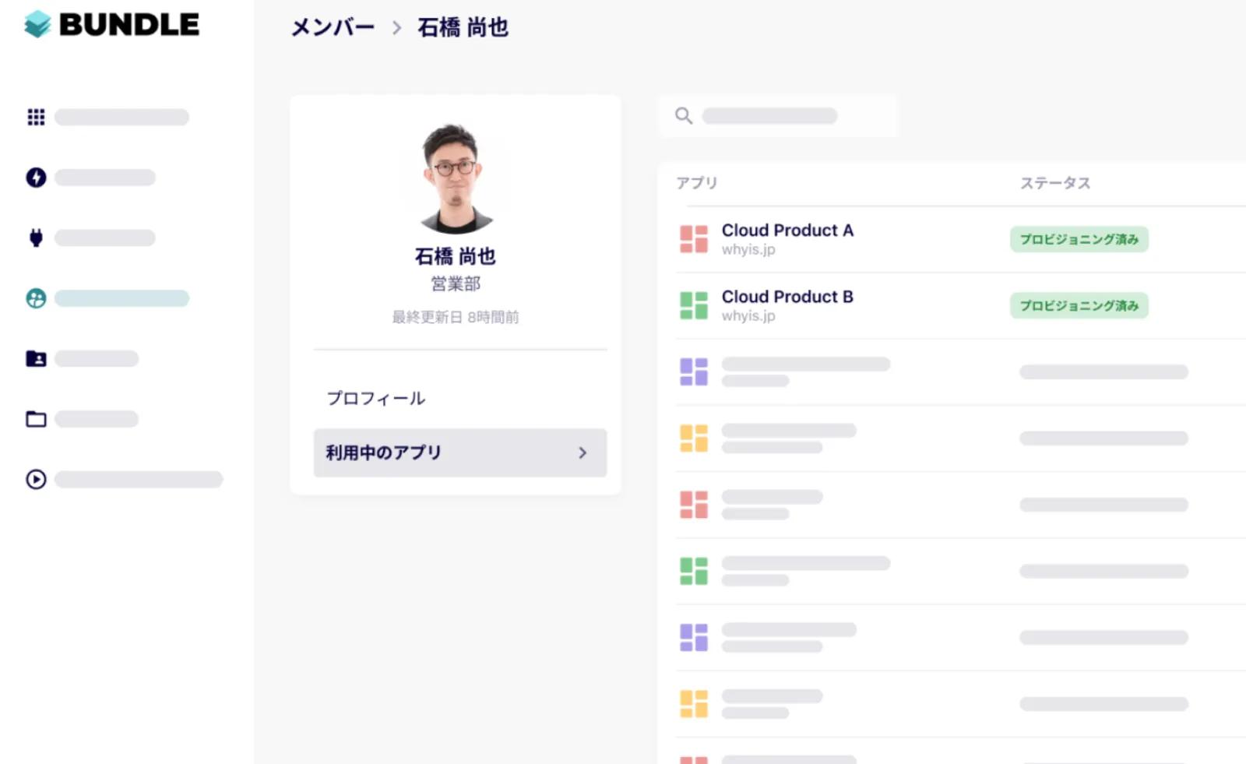1246x764 pixels.
Task: Open the contact folder sidebar icon
Action: click(36, 358)
